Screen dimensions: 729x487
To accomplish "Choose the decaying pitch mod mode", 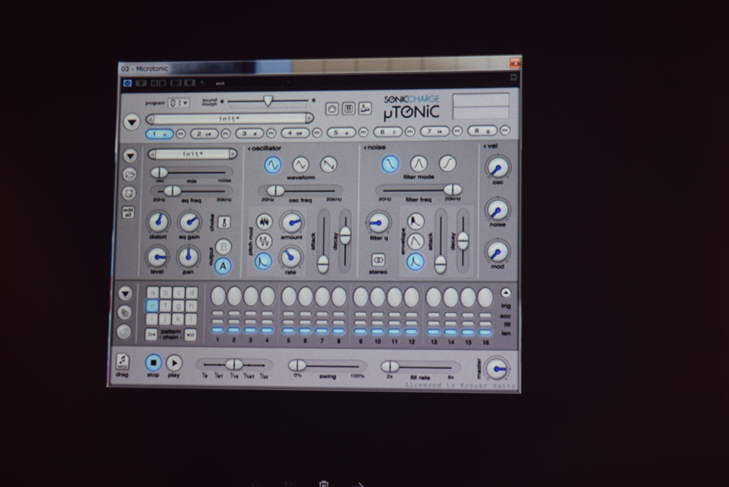I will click(263, 261).
